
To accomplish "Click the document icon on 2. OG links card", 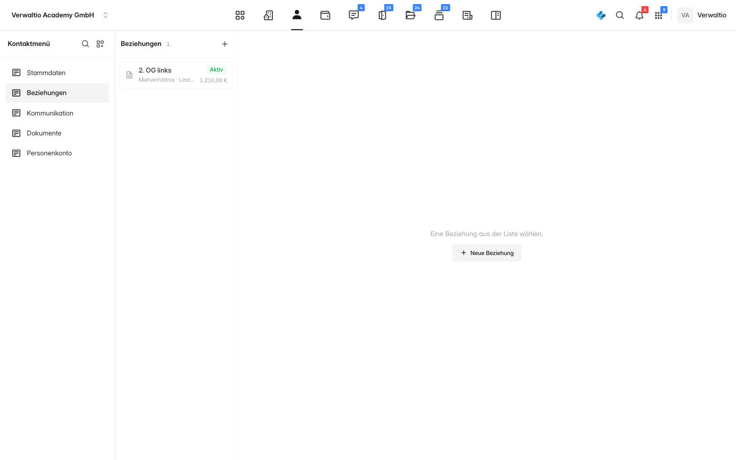I will (x=129, y=75).
